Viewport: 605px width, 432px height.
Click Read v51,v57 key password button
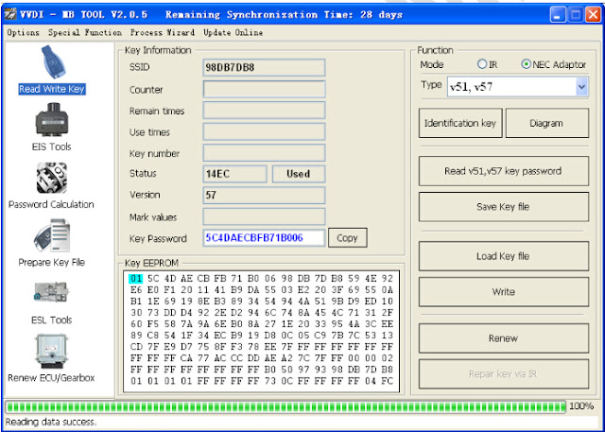coord(504,171)
